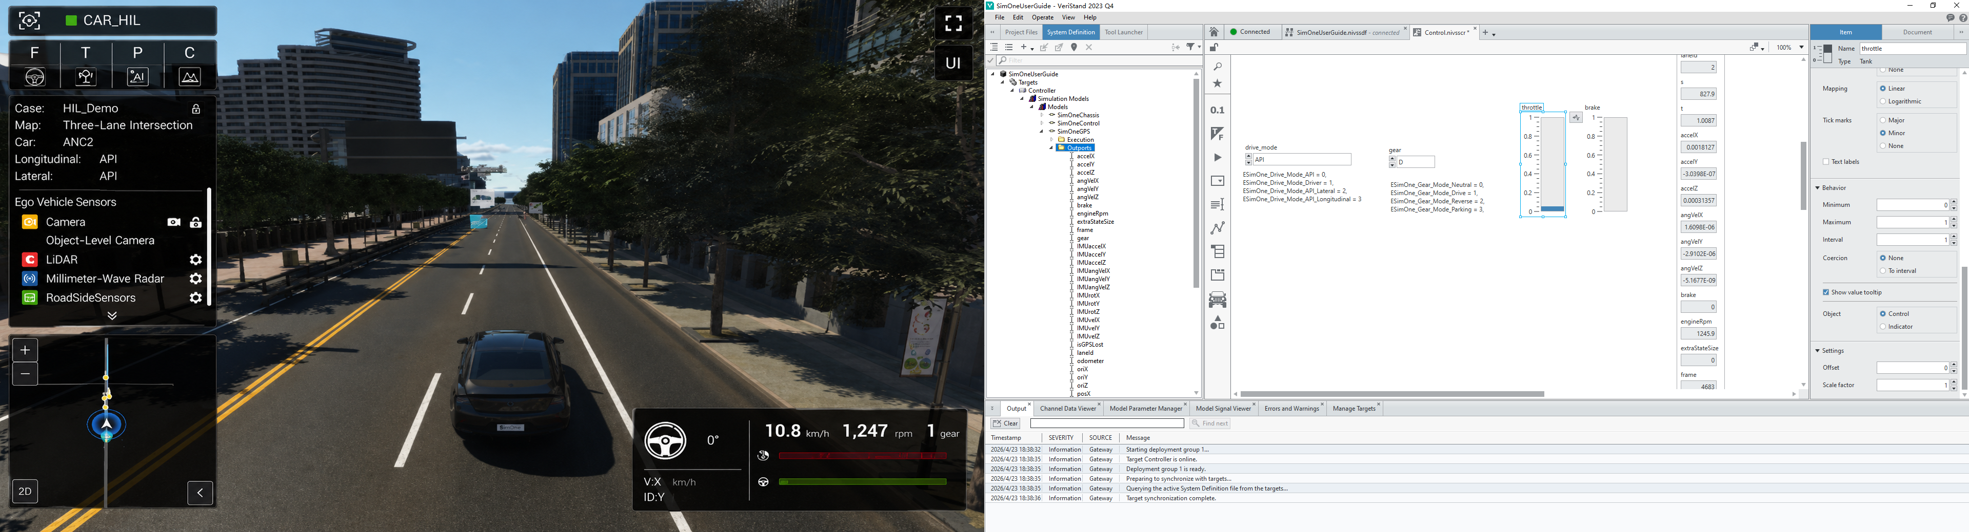Click the Name field containing throttle
Viewport: 1969px width, 532px height.
pos(1913,48)
